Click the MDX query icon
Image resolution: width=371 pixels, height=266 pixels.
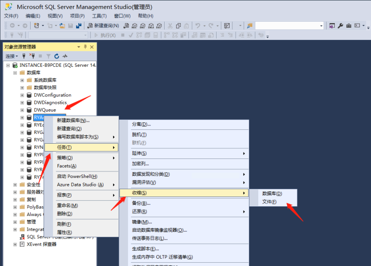click(134, 25)
